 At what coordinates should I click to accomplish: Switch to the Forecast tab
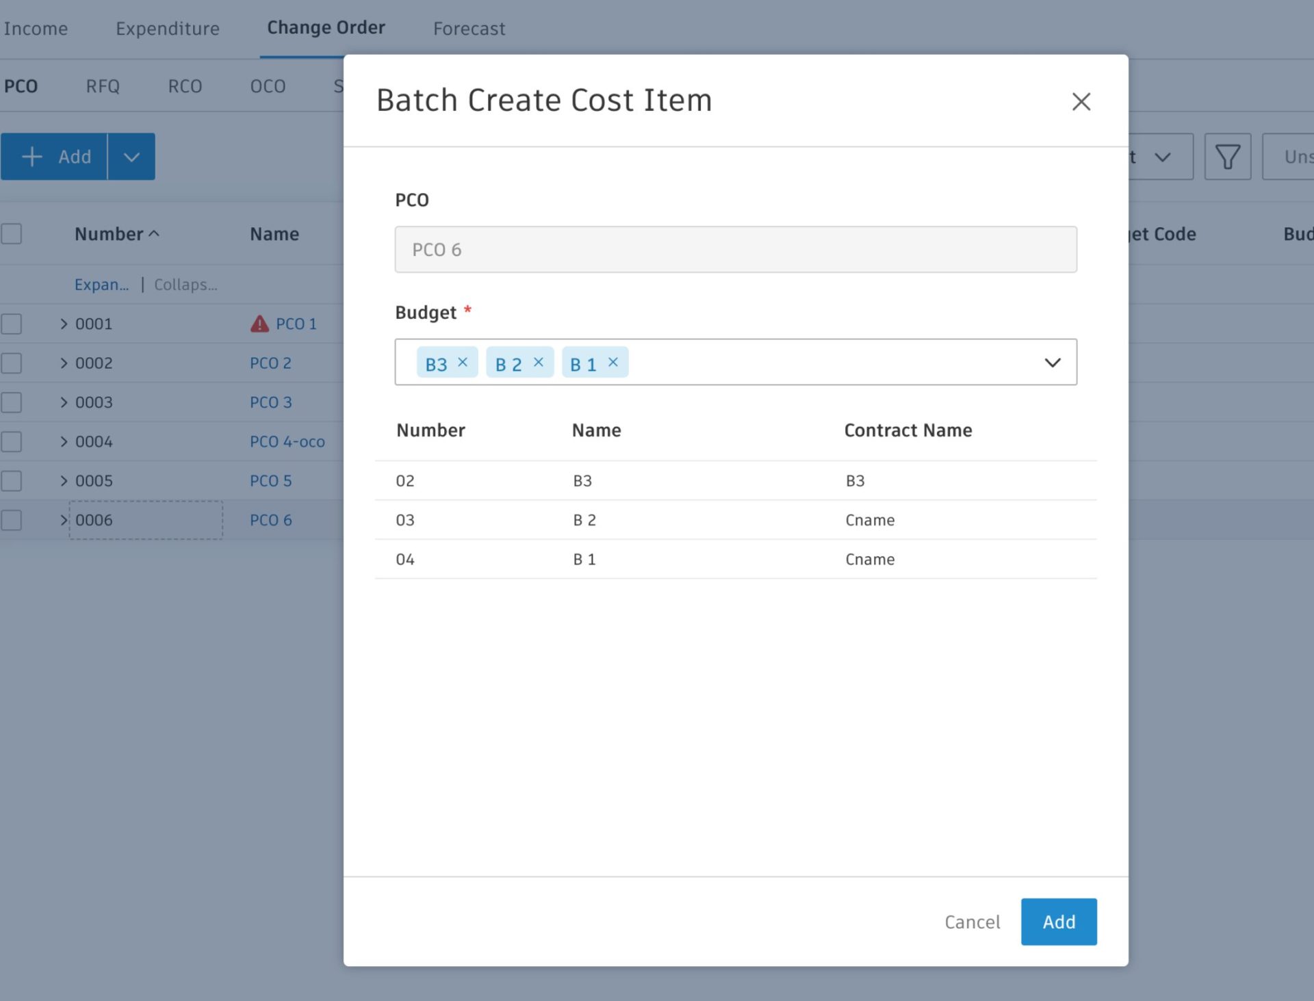469,28
